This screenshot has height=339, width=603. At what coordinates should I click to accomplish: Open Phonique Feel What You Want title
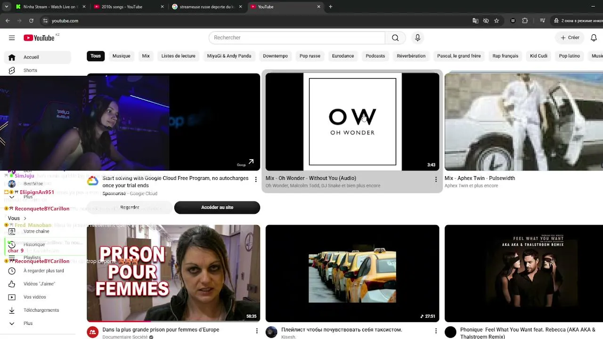(528, 333)
